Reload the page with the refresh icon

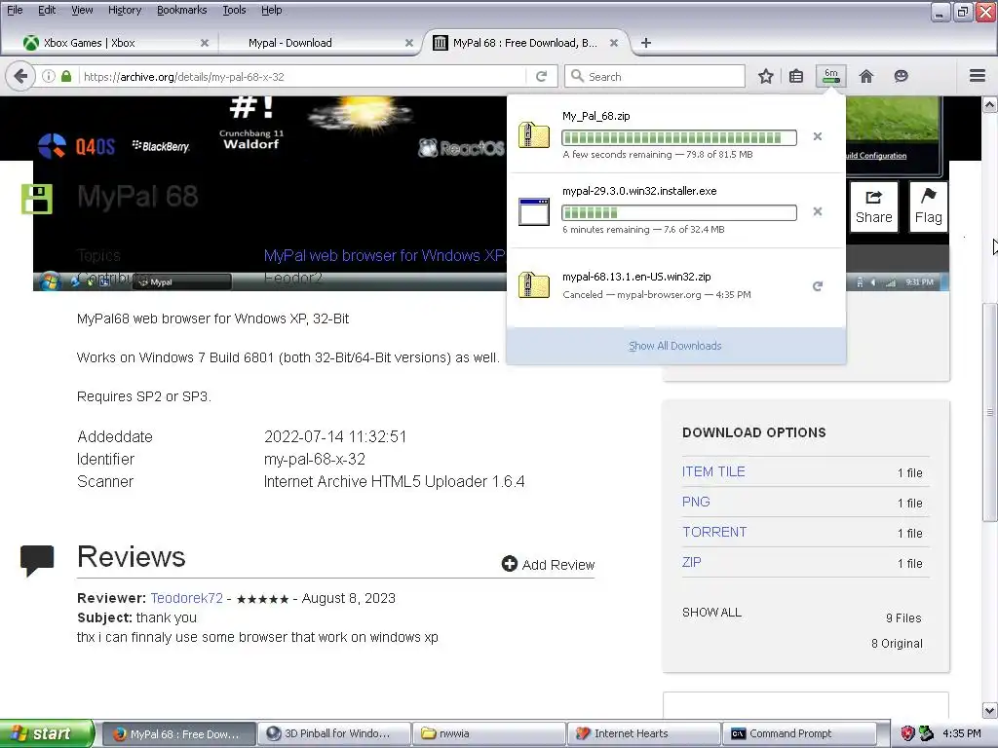(542, 76)
